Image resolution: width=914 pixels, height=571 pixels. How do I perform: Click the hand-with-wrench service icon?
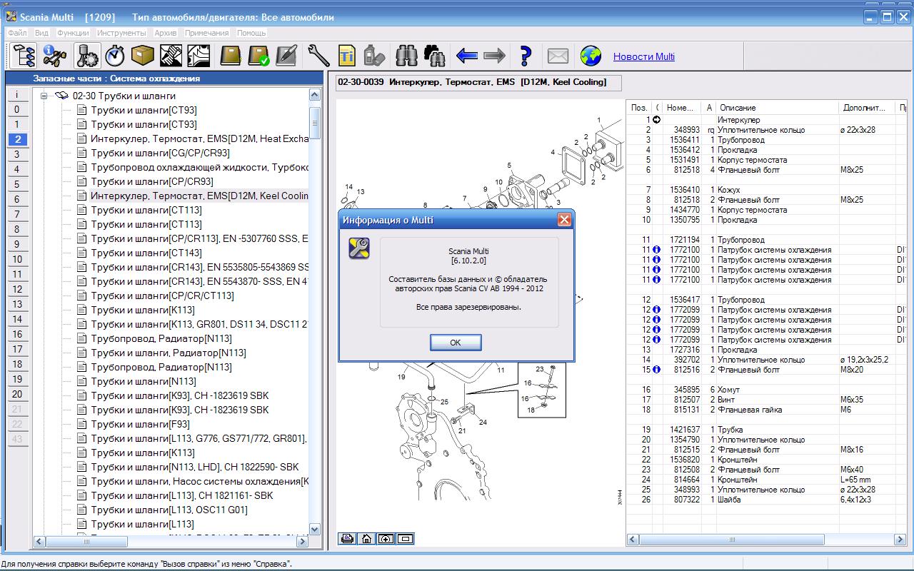[x=199, y=56]
